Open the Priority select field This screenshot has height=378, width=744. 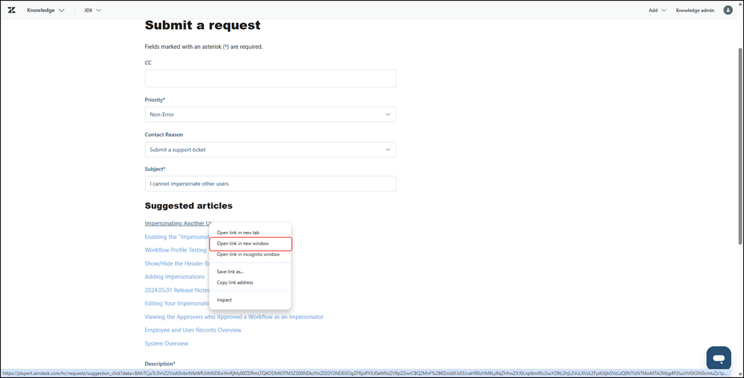tap(270, 115)
